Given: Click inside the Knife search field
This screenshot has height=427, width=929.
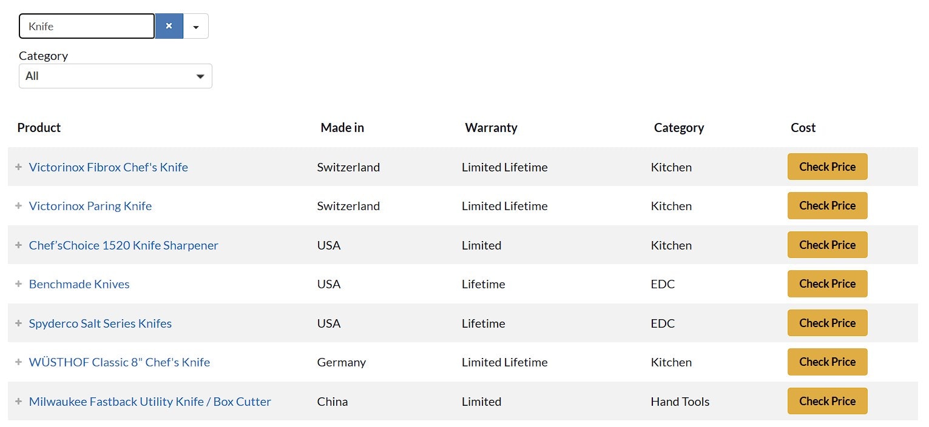Looking at the screenshot, I should [x=87, y=26].
